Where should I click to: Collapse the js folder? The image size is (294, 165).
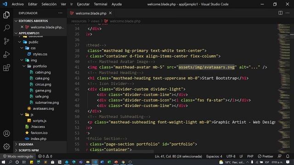[22, 115]
